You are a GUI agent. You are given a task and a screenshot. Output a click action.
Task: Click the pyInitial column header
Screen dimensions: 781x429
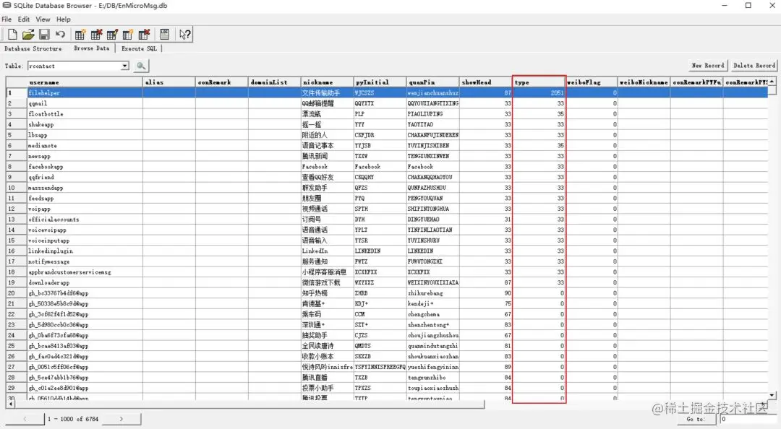380,82
